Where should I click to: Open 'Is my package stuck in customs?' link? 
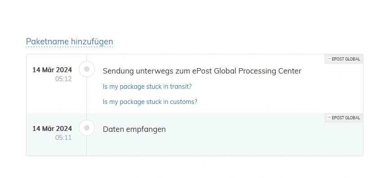pyautogui.click(x=150, y=102)
